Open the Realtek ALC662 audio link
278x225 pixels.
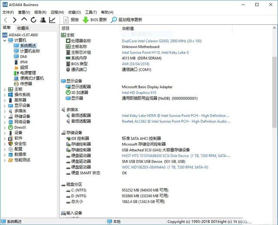(176, 122)
